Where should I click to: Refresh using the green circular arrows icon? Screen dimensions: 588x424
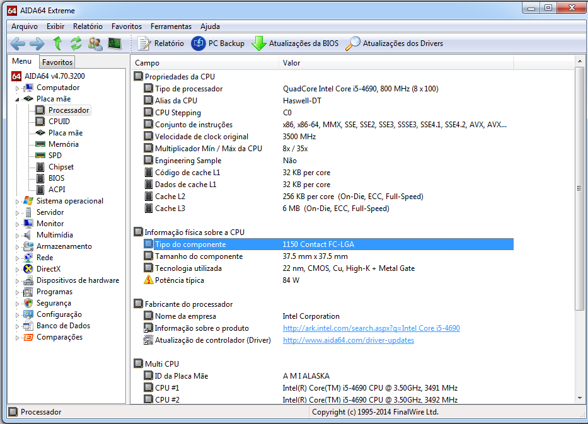[x=76, y=43]
